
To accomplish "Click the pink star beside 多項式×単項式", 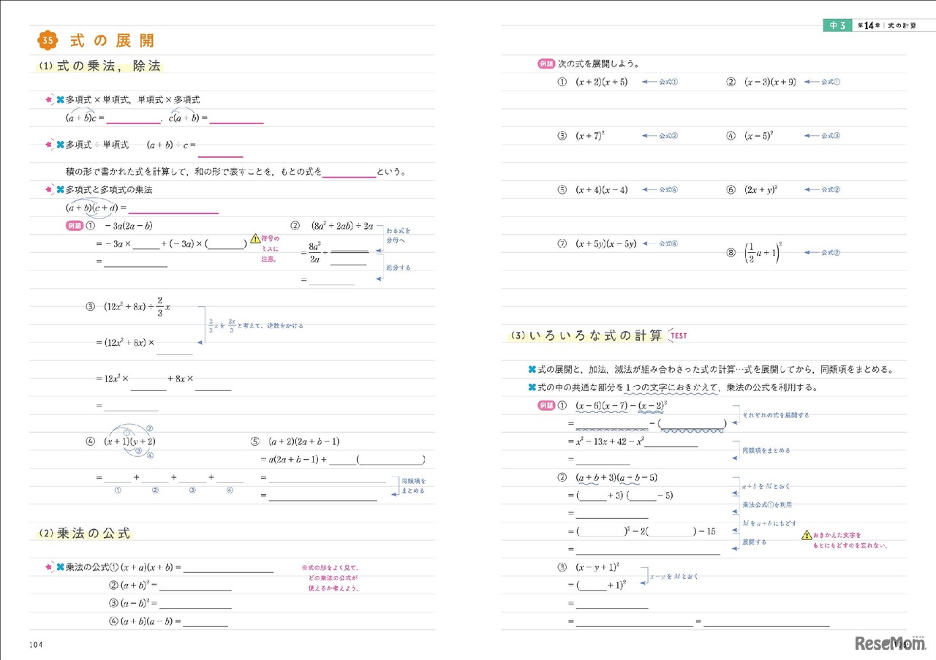I will pos(49,99).
